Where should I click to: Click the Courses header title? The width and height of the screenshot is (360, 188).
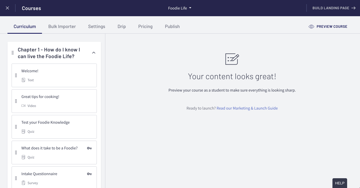point(31,8)
